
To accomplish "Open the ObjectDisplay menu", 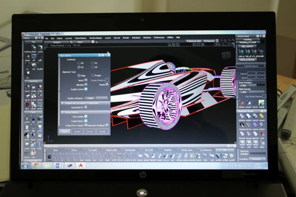I will [81, 38].
